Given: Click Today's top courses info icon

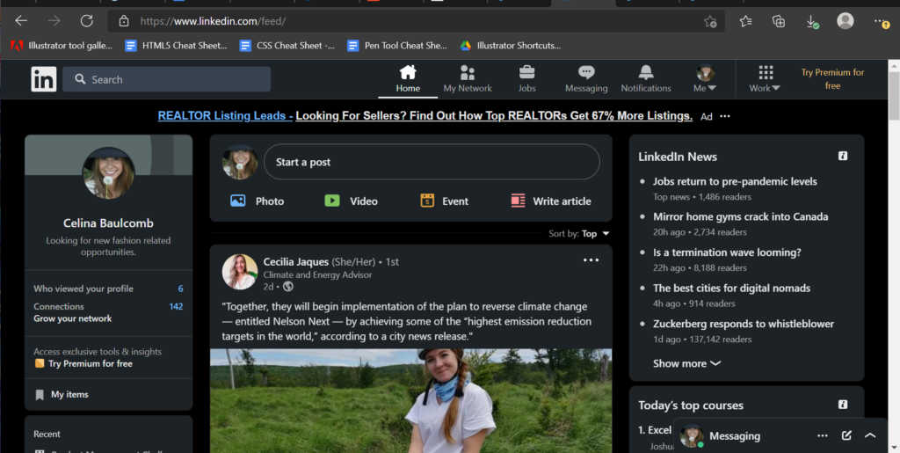Looking at the screenshot, I should [x=843, y=405].
